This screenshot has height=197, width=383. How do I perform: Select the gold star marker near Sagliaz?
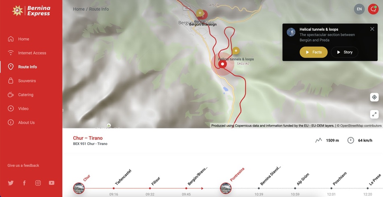tap(236, 50)
